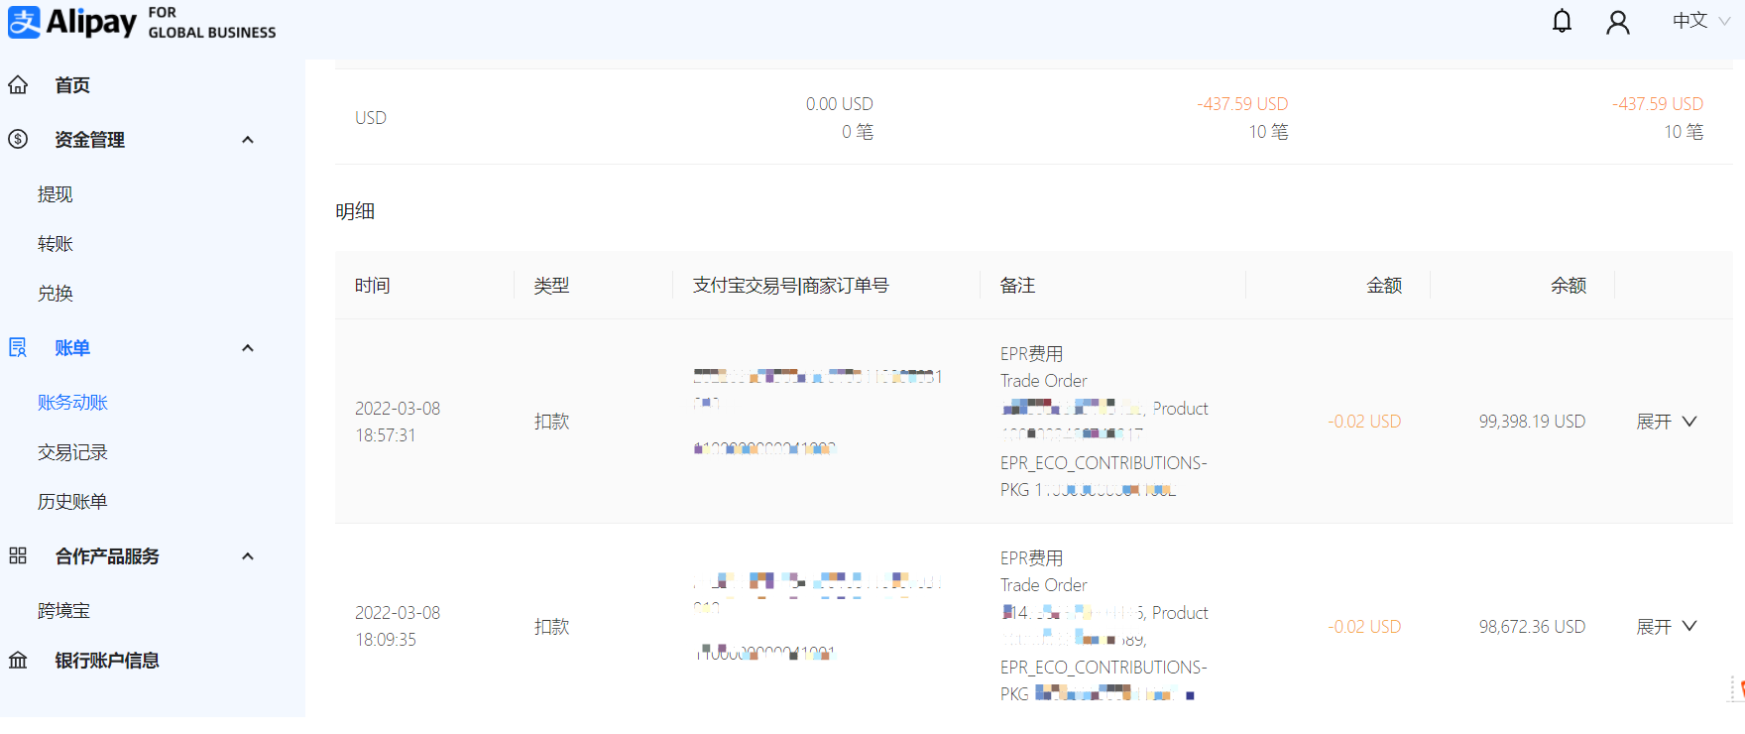Select 合作产品服务 menu label
Screen dimensions: 1745x734
(107, 556)
